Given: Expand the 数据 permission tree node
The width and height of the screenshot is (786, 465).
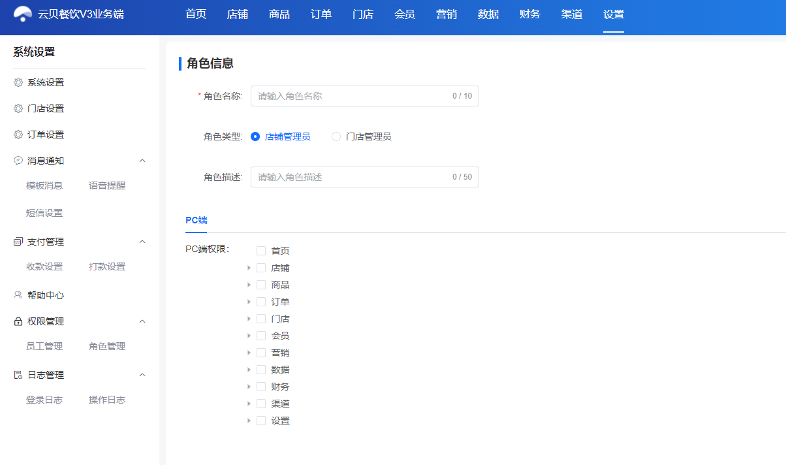Looking at the screenshot, I should 249,370.
